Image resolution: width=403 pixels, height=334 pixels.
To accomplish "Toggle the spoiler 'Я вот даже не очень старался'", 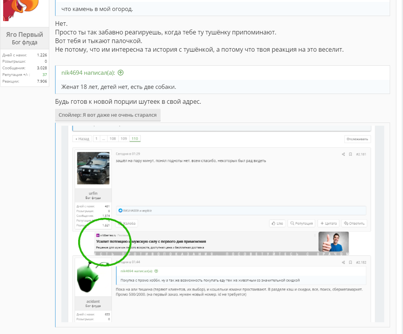I will (108, 115).
